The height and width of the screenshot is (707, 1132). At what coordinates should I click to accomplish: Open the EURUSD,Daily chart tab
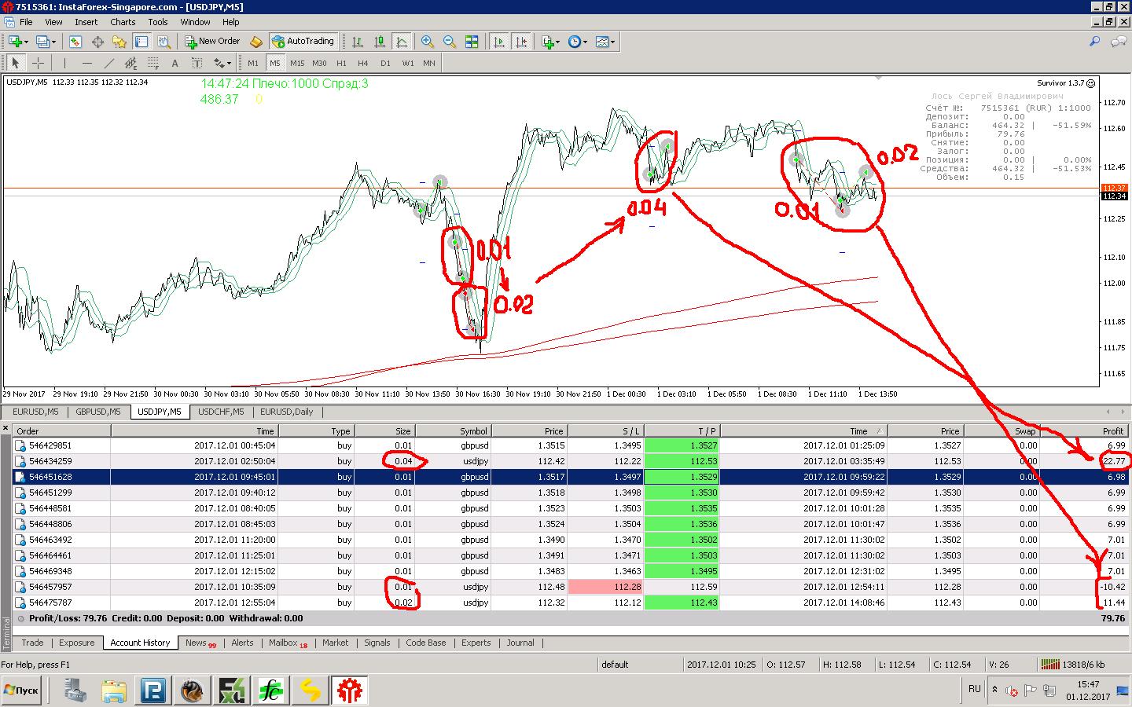click(x=286, y=412)
